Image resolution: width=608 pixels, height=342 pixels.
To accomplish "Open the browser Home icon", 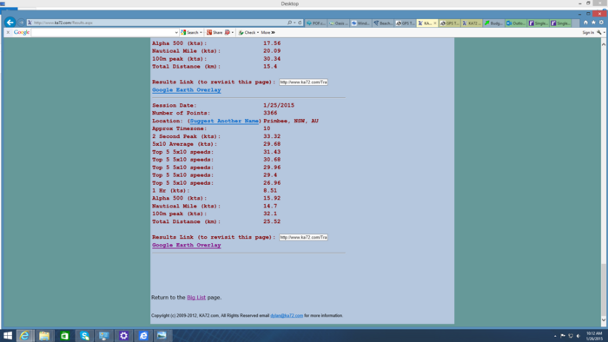I will coord(585,23).
